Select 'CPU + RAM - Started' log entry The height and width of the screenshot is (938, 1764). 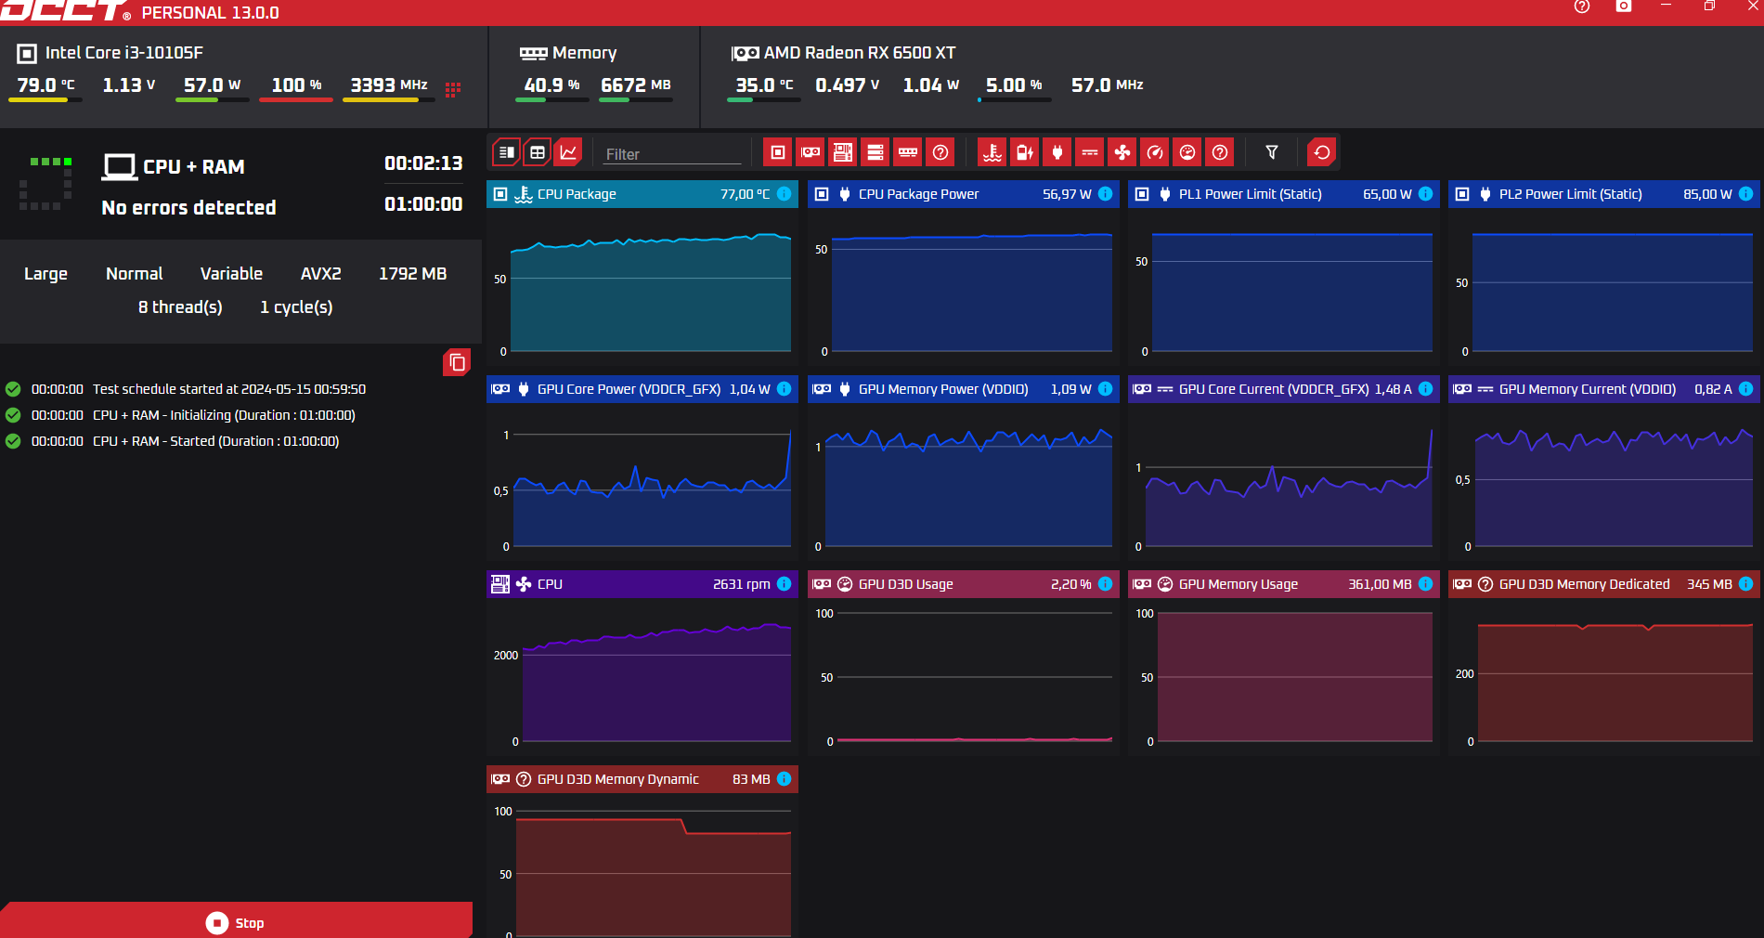coord(173,441)
